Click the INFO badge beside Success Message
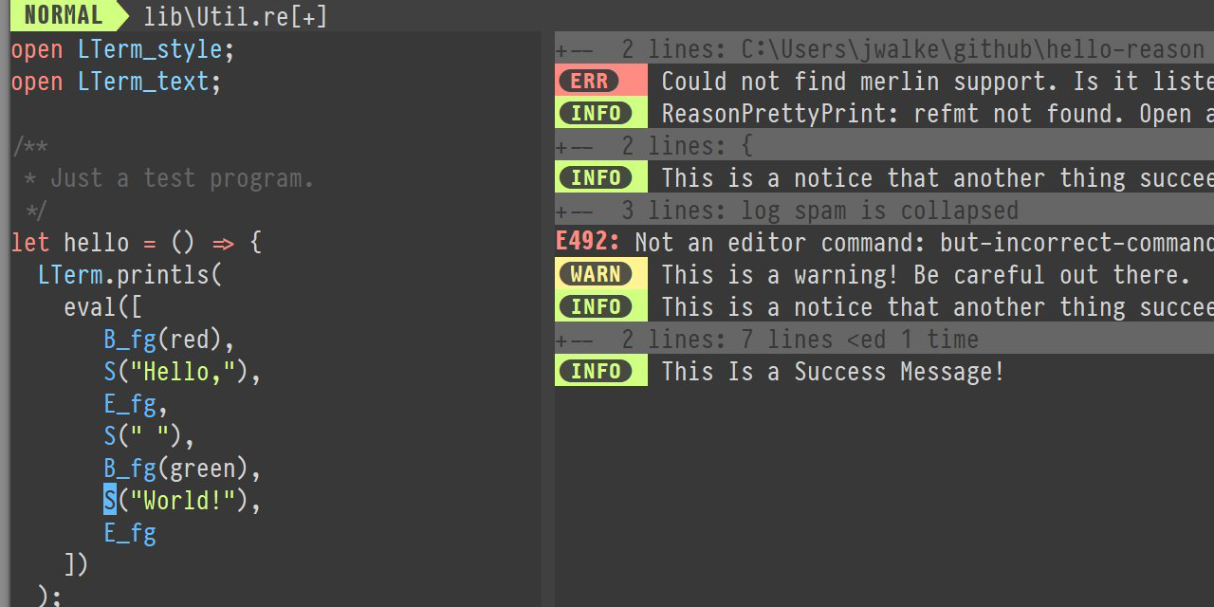Image resolution: width=1214 pixels, height=607 pixels. click(x=597, y=372)
